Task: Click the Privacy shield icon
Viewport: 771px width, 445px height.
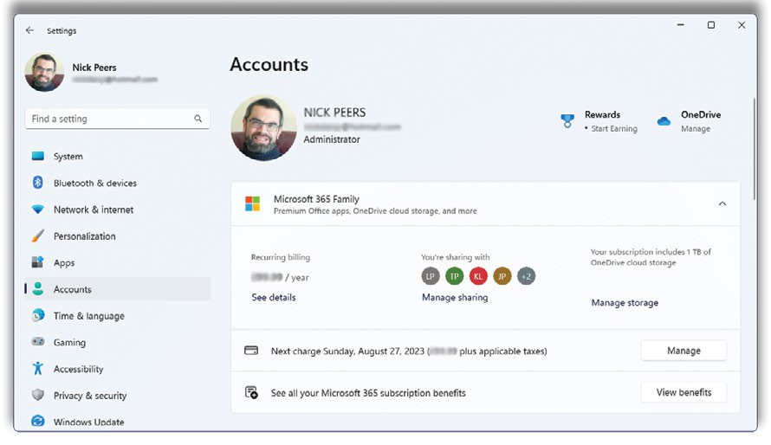Action: click(x=38, y=395)
